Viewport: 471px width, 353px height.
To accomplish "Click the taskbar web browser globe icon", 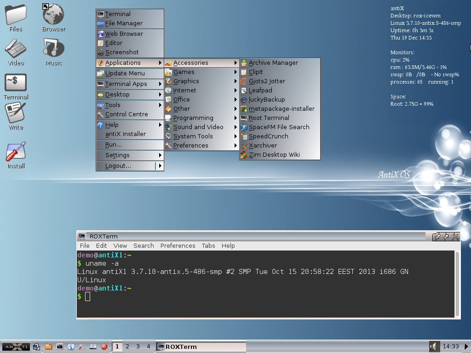I will point(71,347).
